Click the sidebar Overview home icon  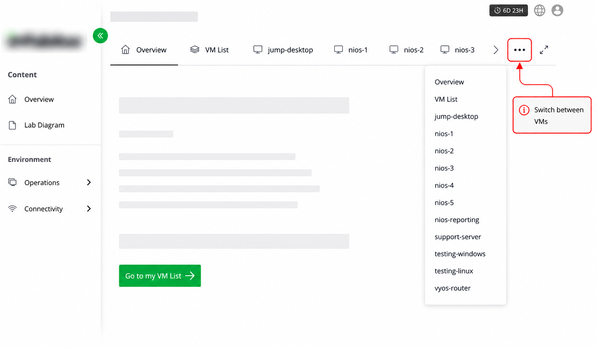pyautogui.click(x=12, y=99)
